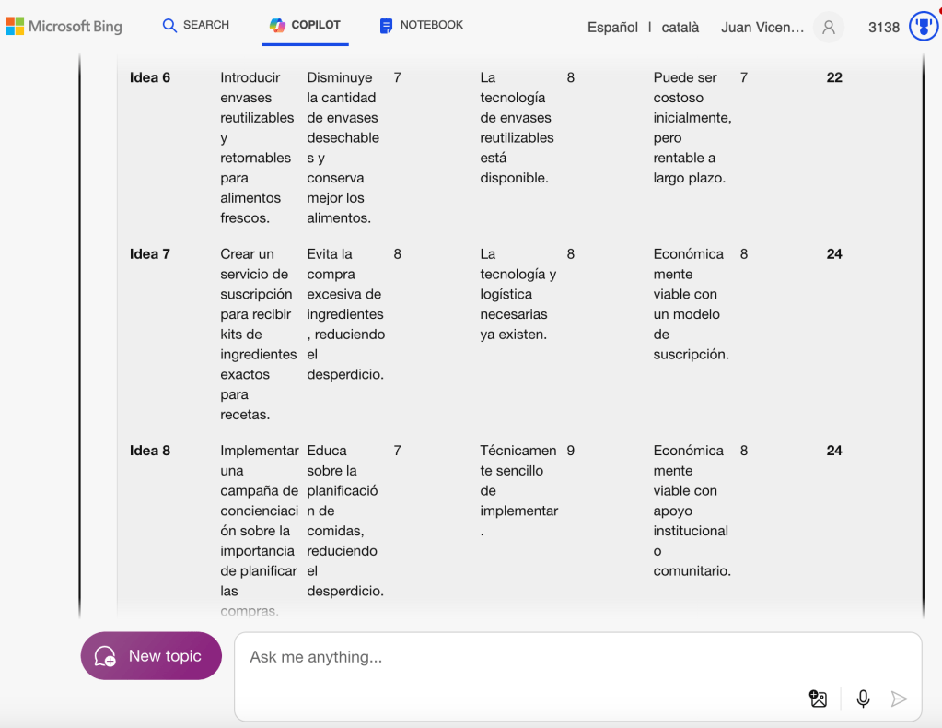Click the add image icon
942x728 pixels.
pos(818,699)
